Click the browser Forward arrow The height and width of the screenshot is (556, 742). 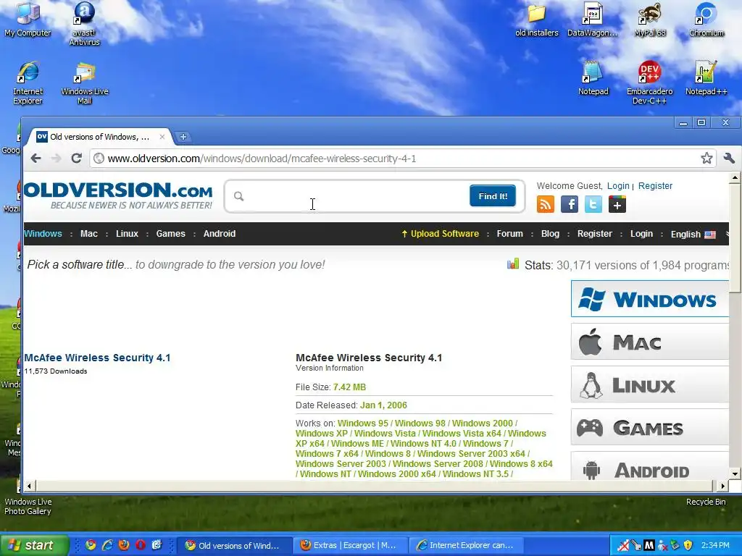[56, 159]
